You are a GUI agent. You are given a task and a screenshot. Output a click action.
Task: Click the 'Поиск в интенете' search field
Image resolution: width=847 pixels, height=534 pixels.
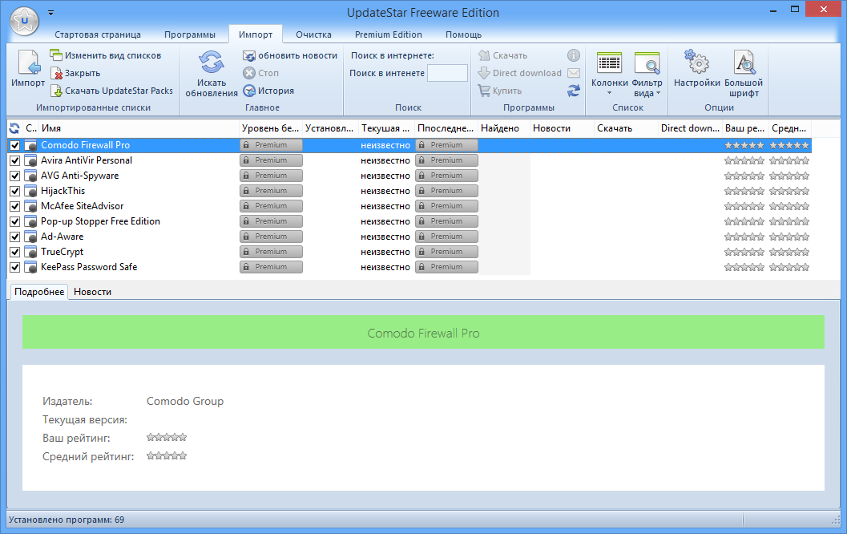click(x=447, y=73)
